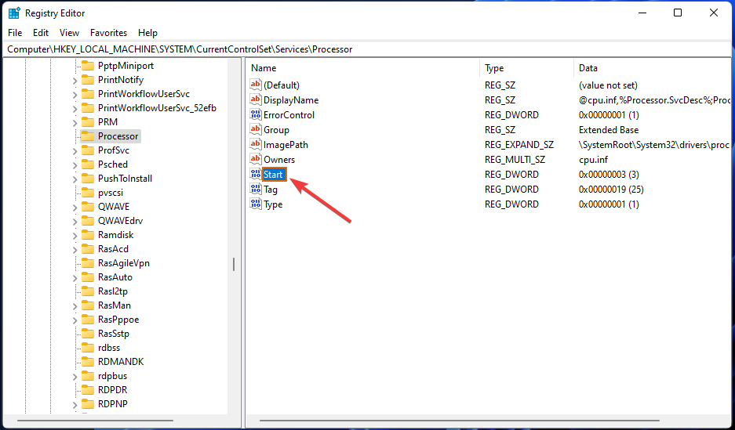Viewport: 735px width, 430px height.
Task: Select the RasPppoe tree key label
Action: 118,320
